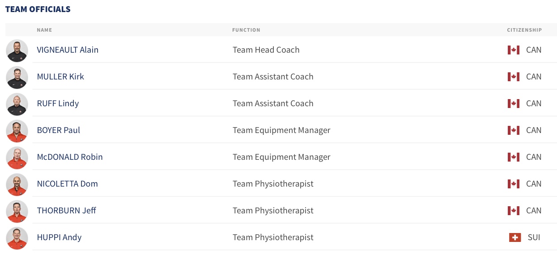
Task: Open HUPPI Andy's name link
Action: click(59, 237)
